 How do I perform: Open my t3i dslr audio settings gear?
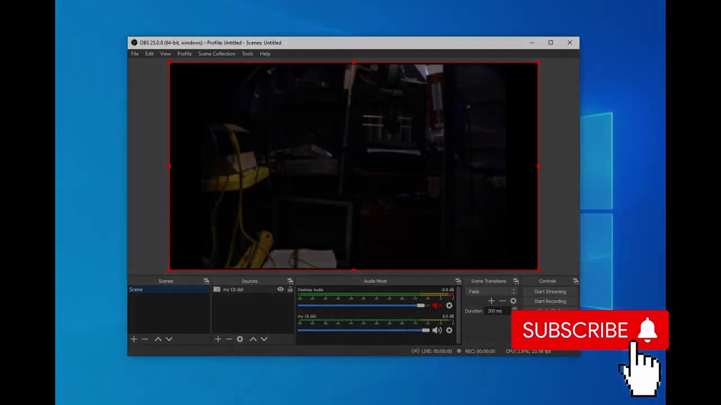pos(449,330)
